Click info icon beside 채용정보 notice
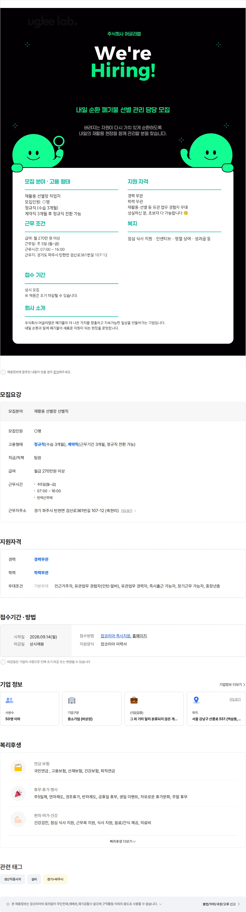This screenshot has height=912, width=246. pos(3,372)
